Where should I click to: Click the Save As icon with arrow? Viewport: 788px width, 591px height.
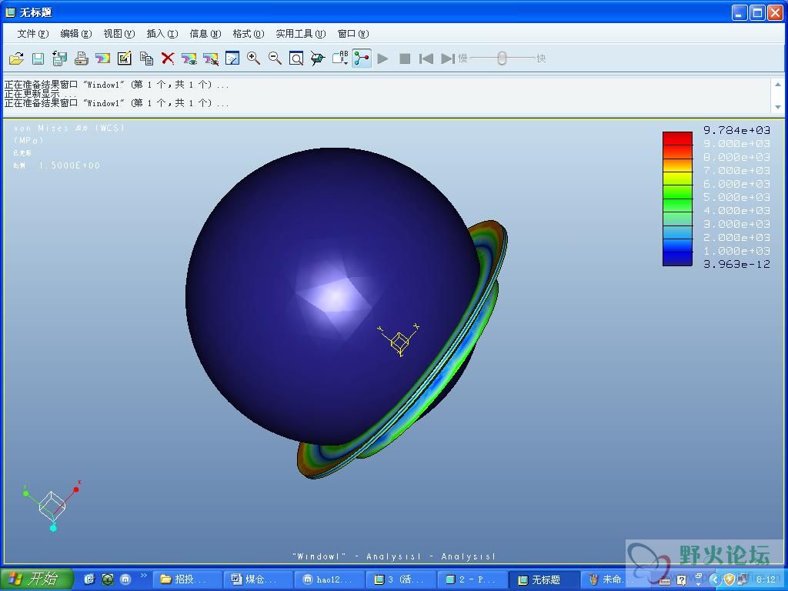pos(60,58)
